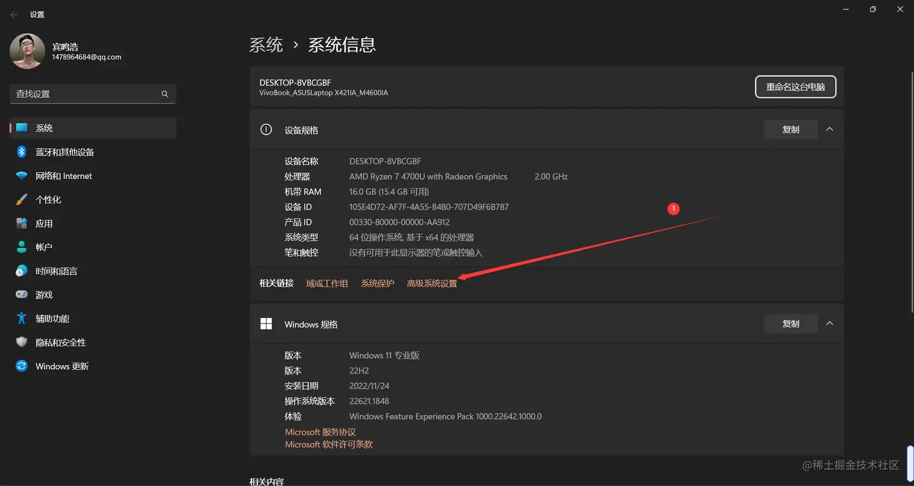The height and width of the screenshot is (486, 914).
Task: Select 网络和 Internet in the sidebar
Action: (x=93, y=176)
